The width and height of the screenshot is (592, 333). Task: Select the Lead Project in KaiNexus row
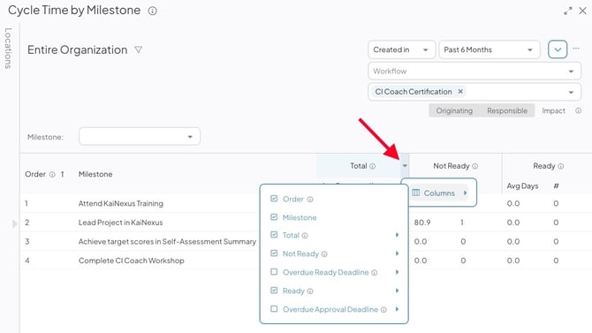(120, 223)
